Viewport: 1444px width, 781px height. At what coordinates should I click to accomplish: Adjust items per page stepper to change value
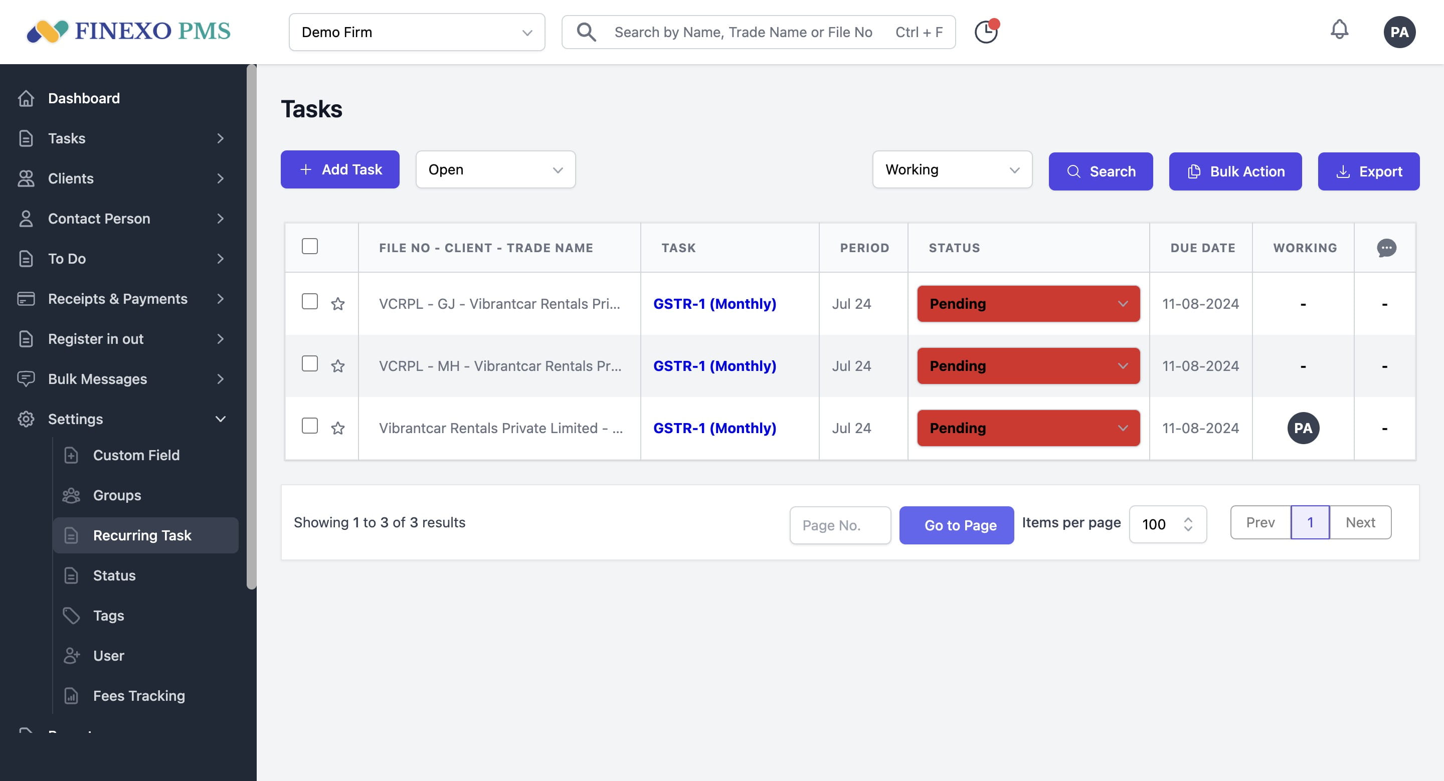(1188, 524)
